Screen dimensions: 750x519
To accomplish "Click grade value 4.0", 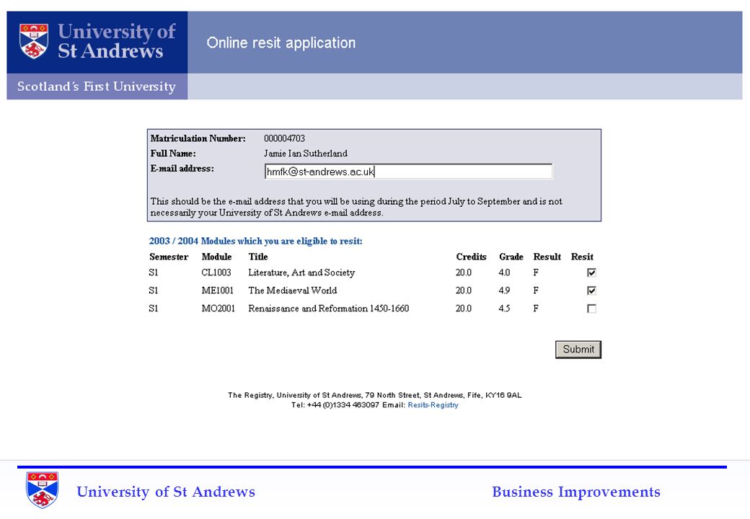I will pos(504,272).
